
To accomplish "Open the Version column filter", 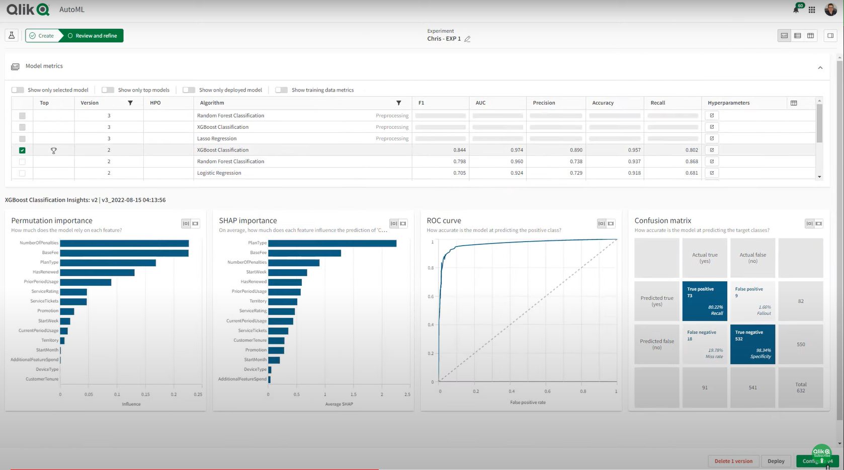I will coord(130,103).
